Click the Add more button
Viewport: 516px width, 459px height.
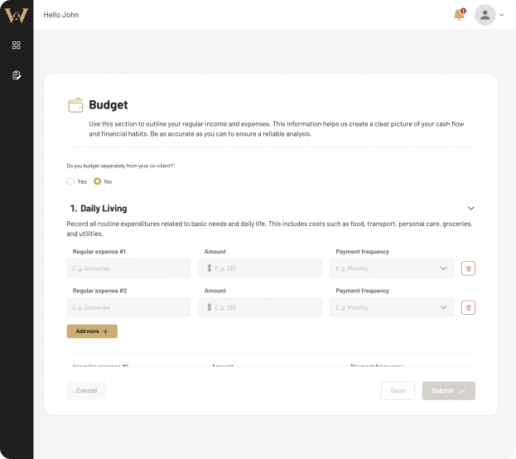92,331
